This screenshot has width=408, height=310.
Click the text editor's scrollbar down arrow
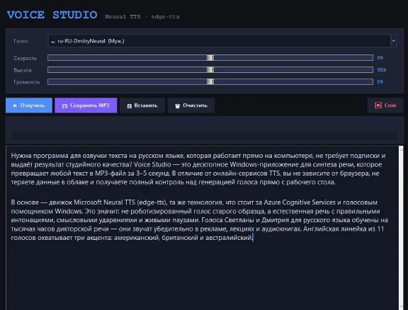coord(401,307)
